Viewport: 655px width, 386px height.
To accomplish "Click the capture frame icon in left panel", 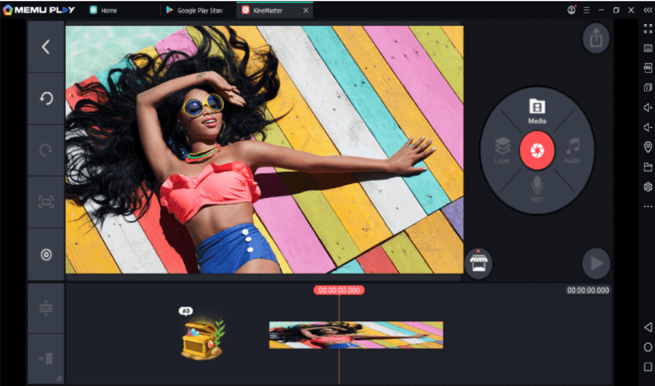I will click(46, 202).
